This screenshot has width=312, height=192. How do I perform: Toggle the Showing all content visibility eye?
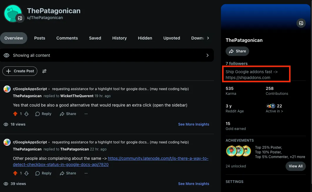(x=6, y=55)
